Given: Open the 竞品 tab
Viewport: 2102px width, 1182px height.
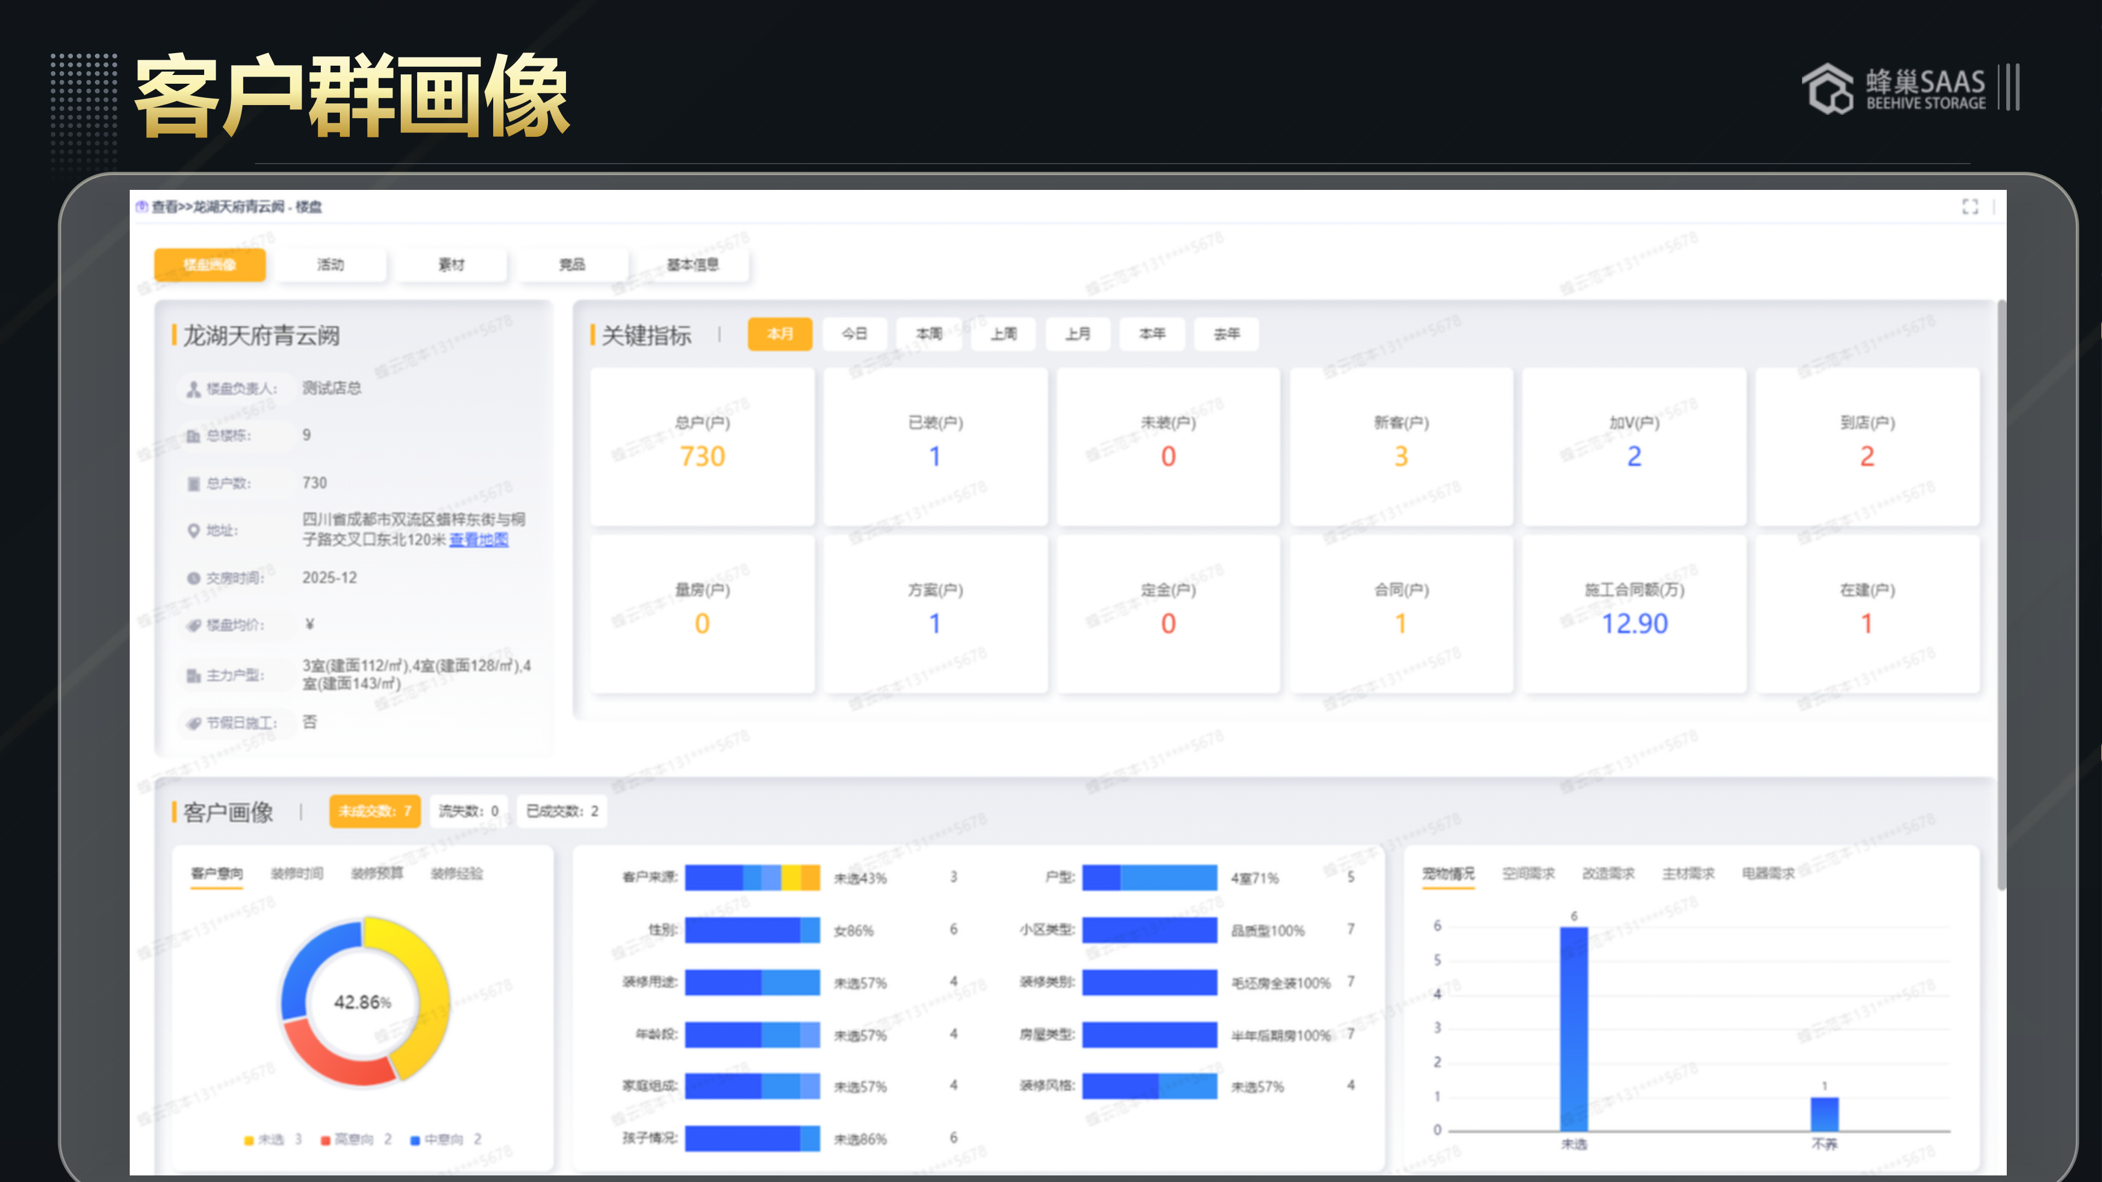Looking at the screenshot, I should click(x=572, y=264).
